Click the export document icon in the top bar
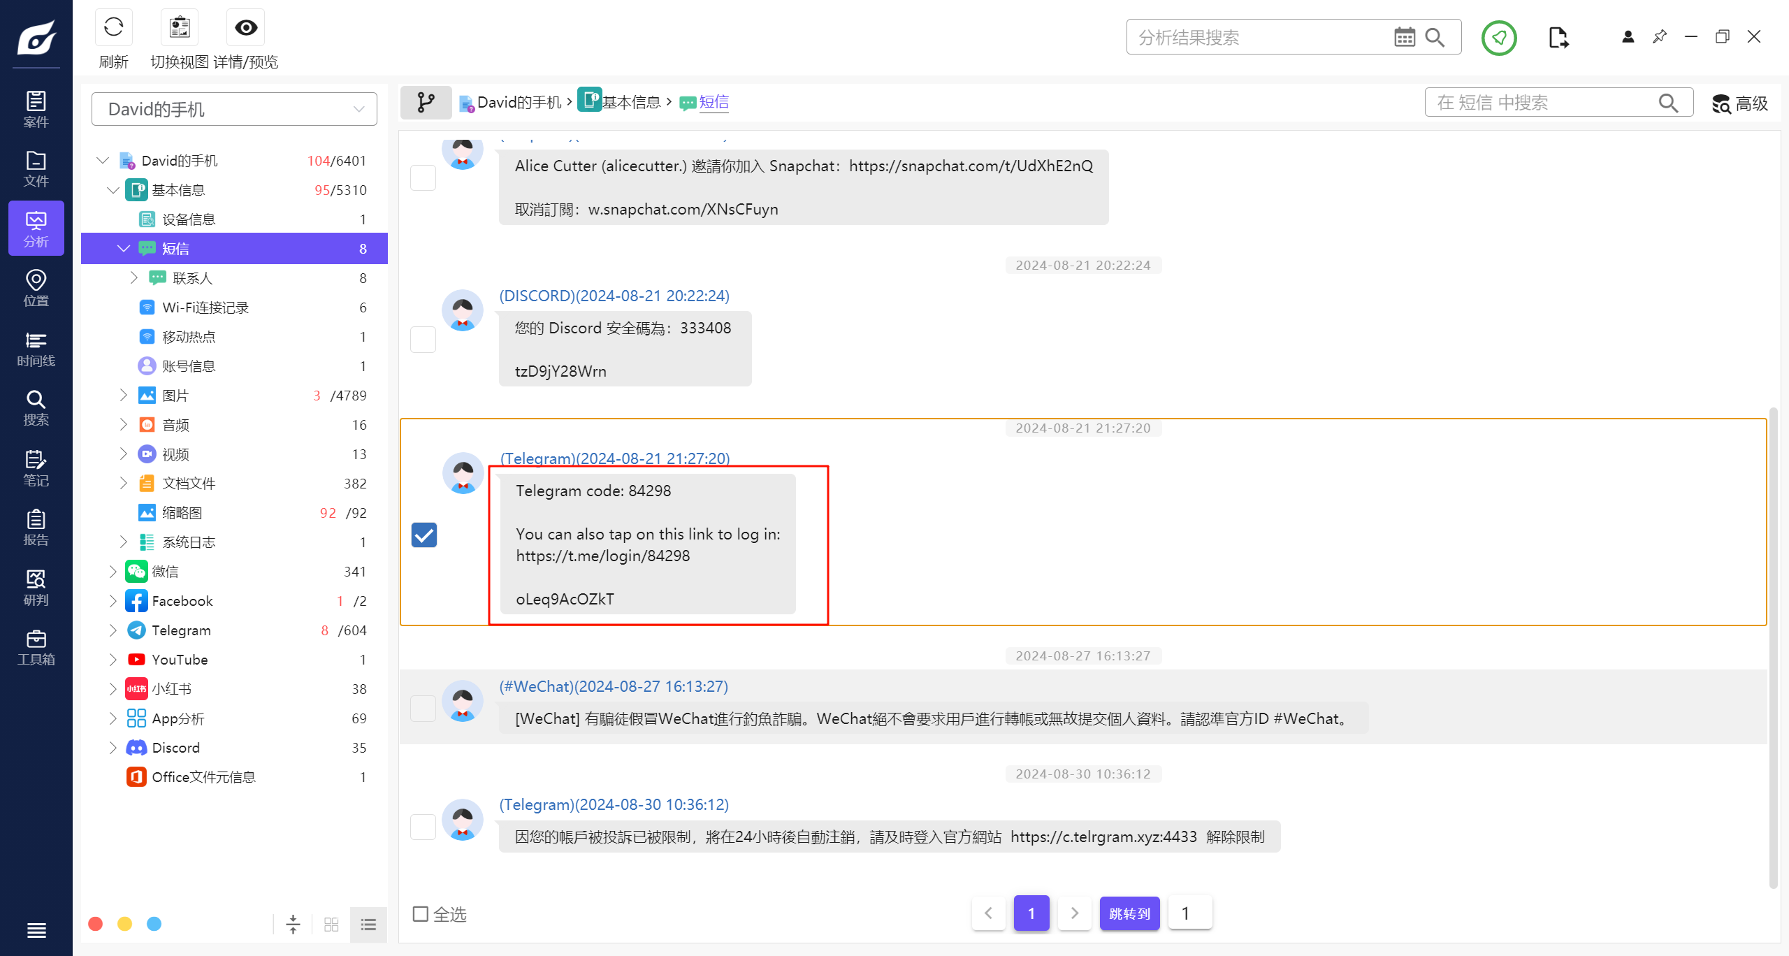 [x=1558, y=38]
